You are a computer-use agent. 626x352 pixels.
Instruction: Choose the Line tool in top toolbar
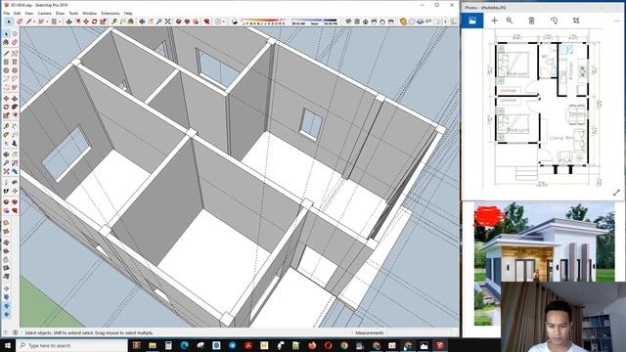tap(28, 22)
